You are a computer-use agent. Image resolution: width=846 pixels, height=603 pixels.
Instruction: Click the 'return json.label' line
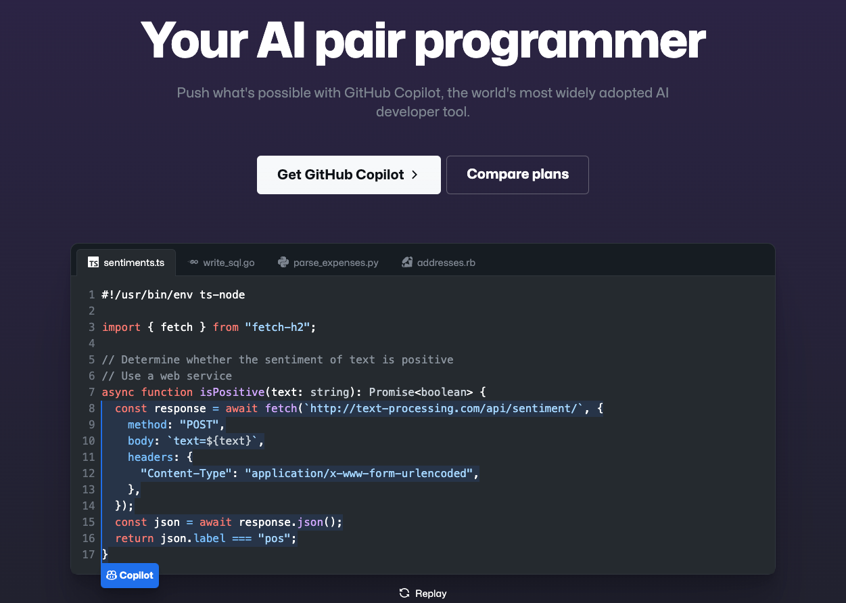coord(206,538)
